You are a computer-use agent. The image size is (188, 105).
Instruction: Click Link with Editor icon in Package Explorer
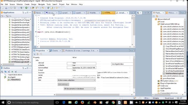click(x=157, y=16)
